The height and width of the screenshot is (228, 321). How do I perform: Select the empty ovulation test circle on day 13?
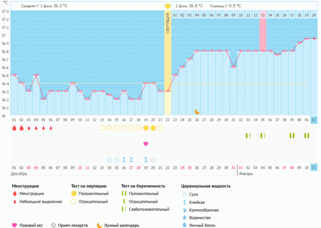[x=102, y=128]
